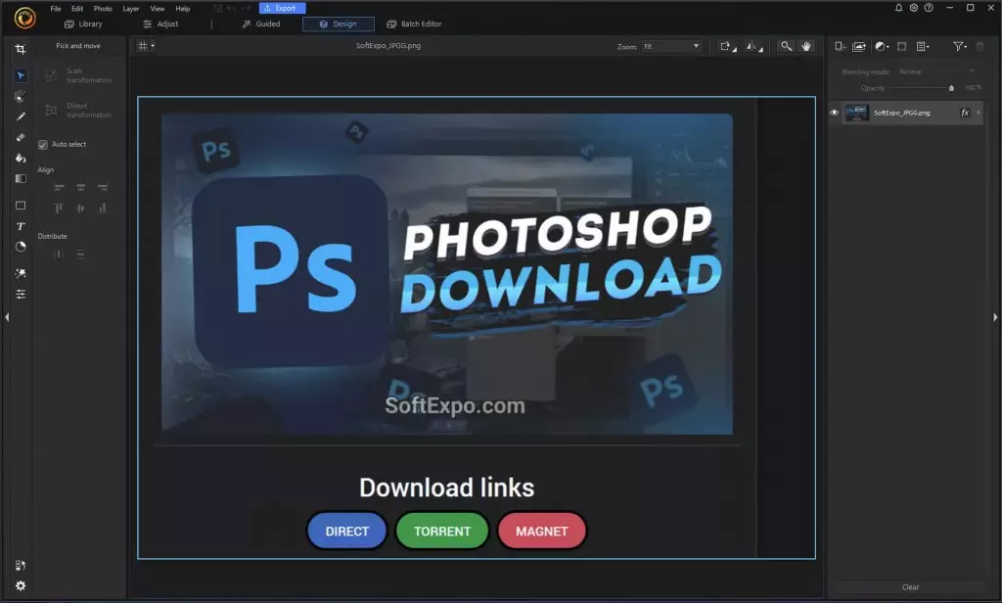The height and width of the screenshot is (603, 1002).
Task: Hide the SoftExpo_JPGG.png layer visibility
Action: [x=835, y=113]
